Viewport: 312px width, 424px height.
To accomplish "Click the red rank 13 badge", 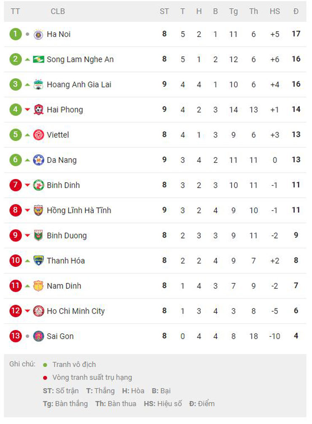I will point(16,336).
